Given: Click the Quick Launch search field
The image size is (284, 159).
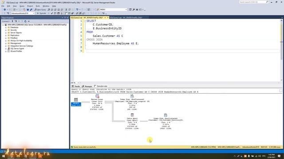Looking at the screenshot, I should click(253, 2).
